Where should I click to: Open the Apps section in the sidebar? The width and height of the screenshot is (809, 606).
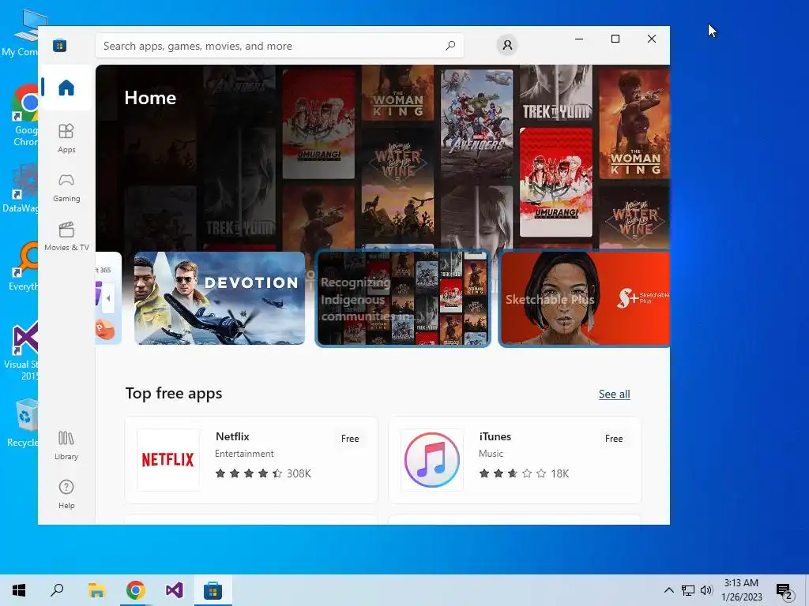pyautogui.click(x=66, y=139)
